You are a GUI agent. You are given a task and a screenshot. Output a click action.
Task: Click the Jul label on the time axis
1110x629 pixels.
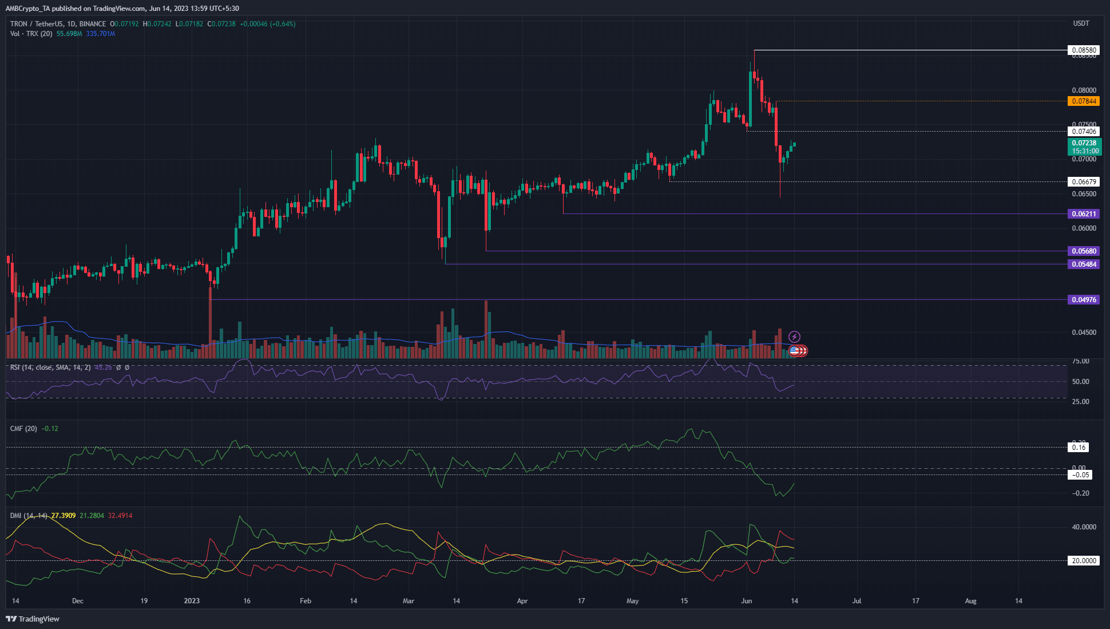pyautogui.click(x=857, y=601)
